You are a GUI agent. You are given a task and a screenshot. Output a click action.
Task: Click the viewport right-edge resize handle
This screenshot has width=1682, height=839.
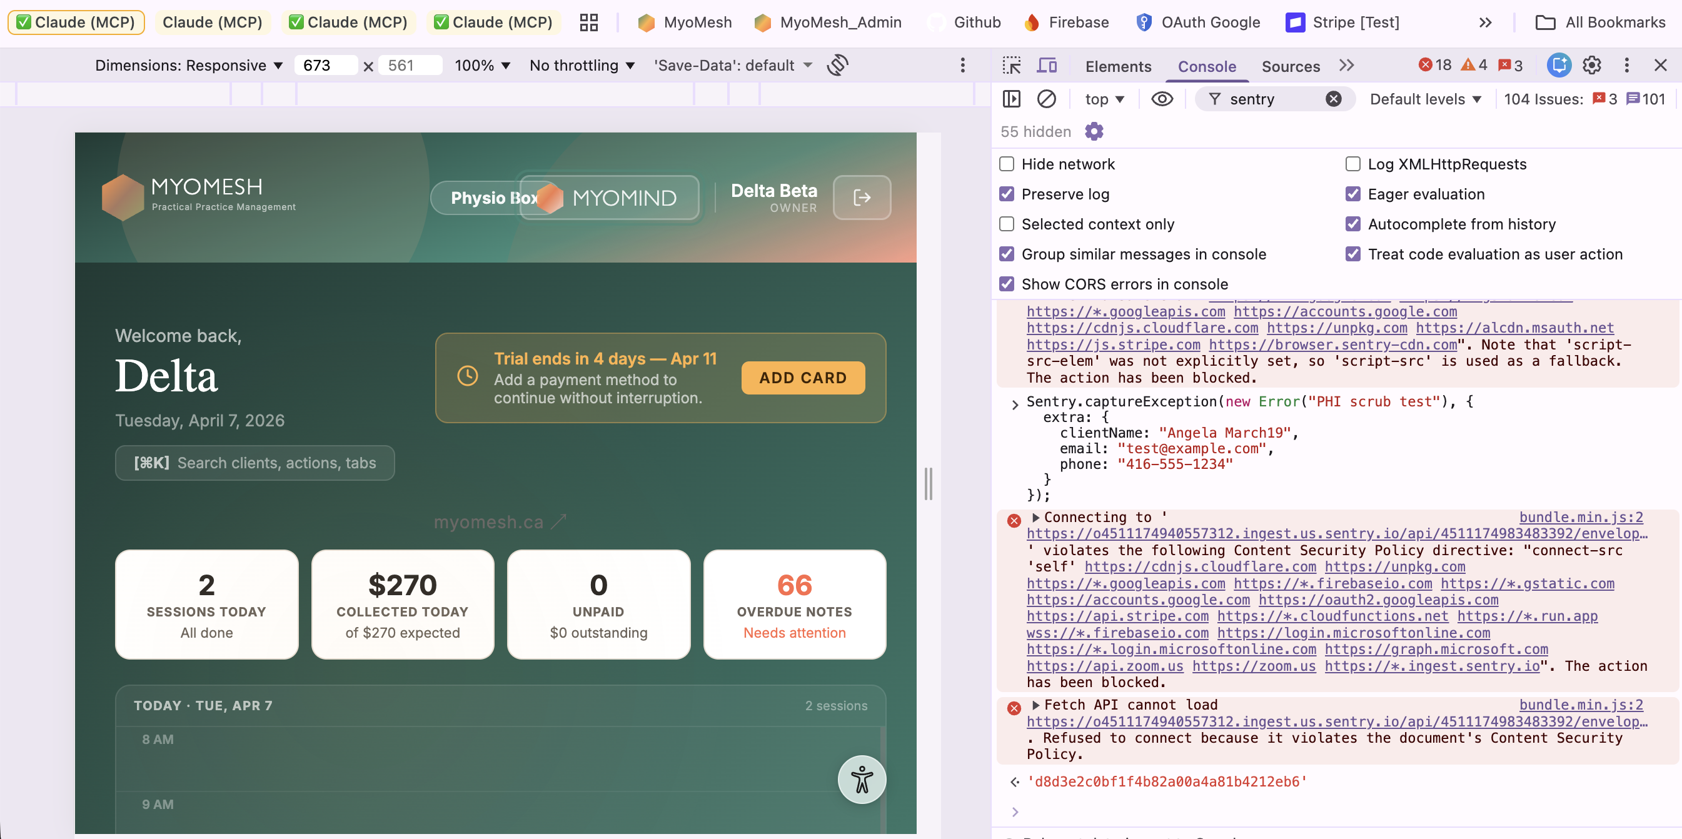tap(928, 483)
